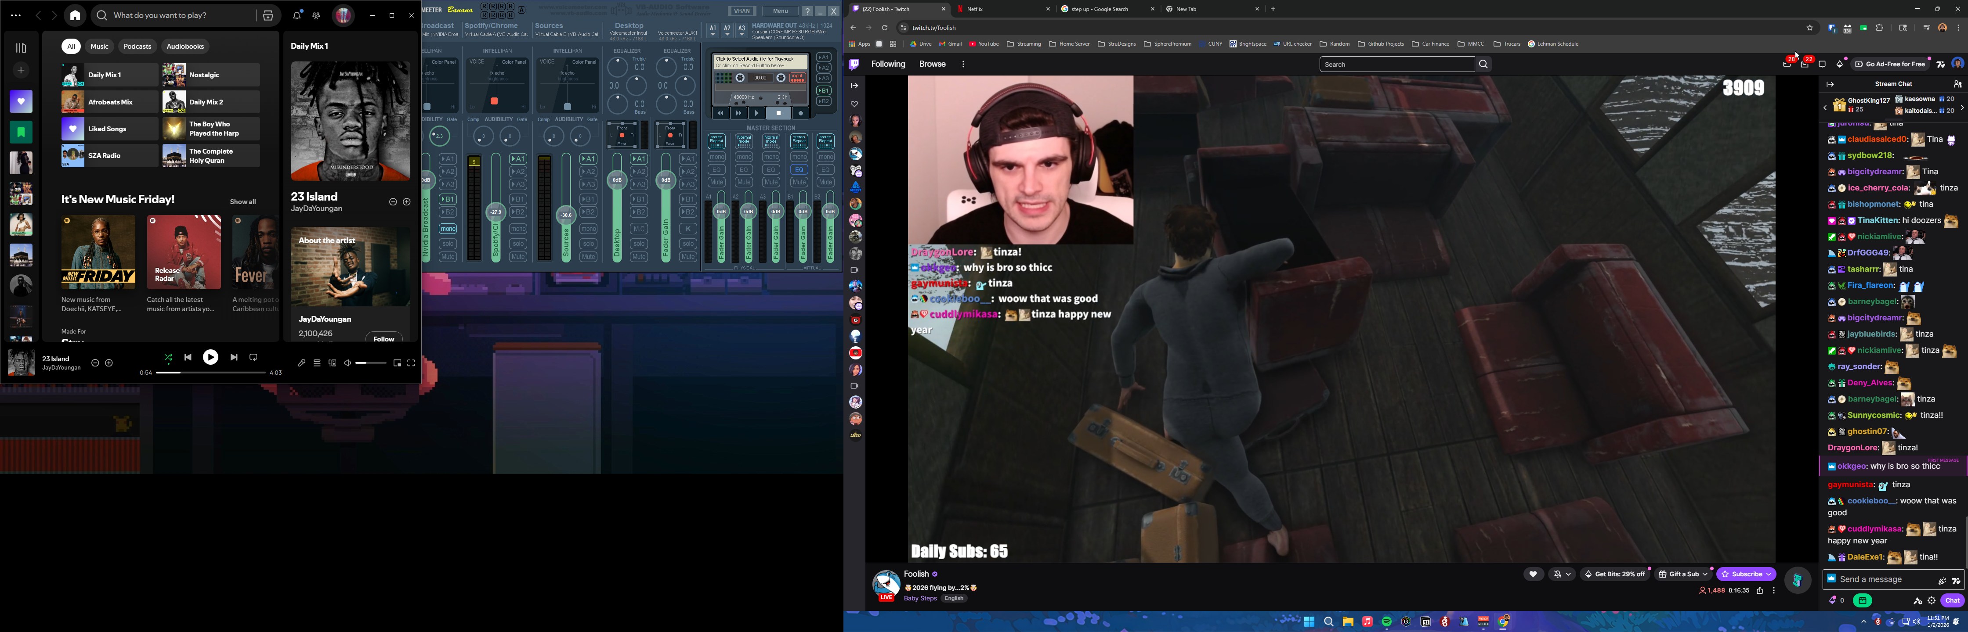This screenshot has height=632, width=1968.
Task: Click Show all for New Music Friday
Action: click(x=243, y=202)
